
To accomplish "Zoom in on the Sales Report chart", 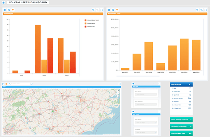I will pyautogui.click(x=93, y=10).
